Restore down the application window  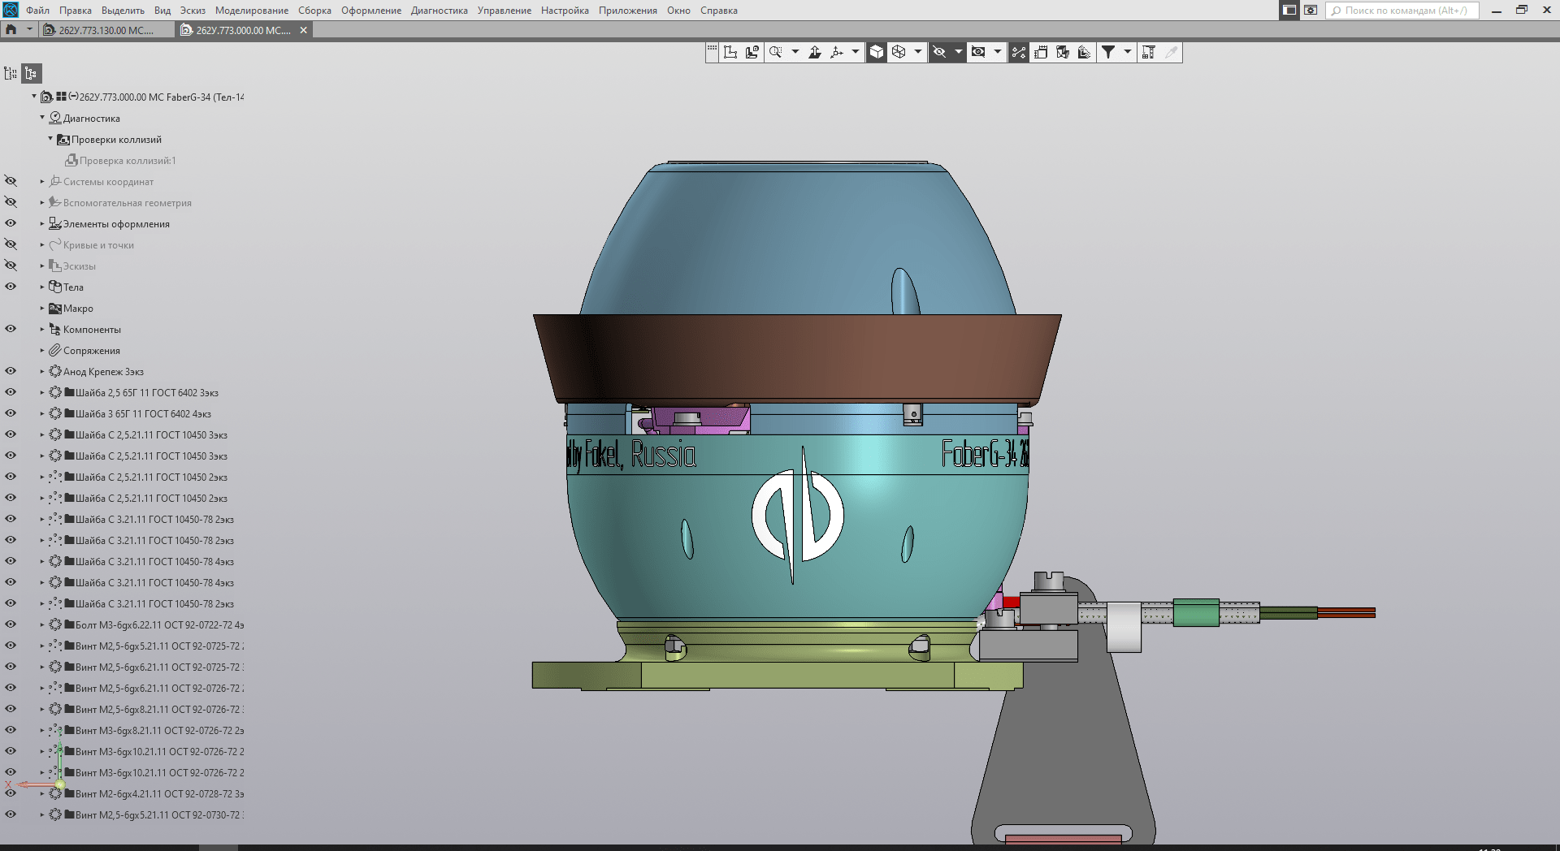click(x=1522, y=10)
